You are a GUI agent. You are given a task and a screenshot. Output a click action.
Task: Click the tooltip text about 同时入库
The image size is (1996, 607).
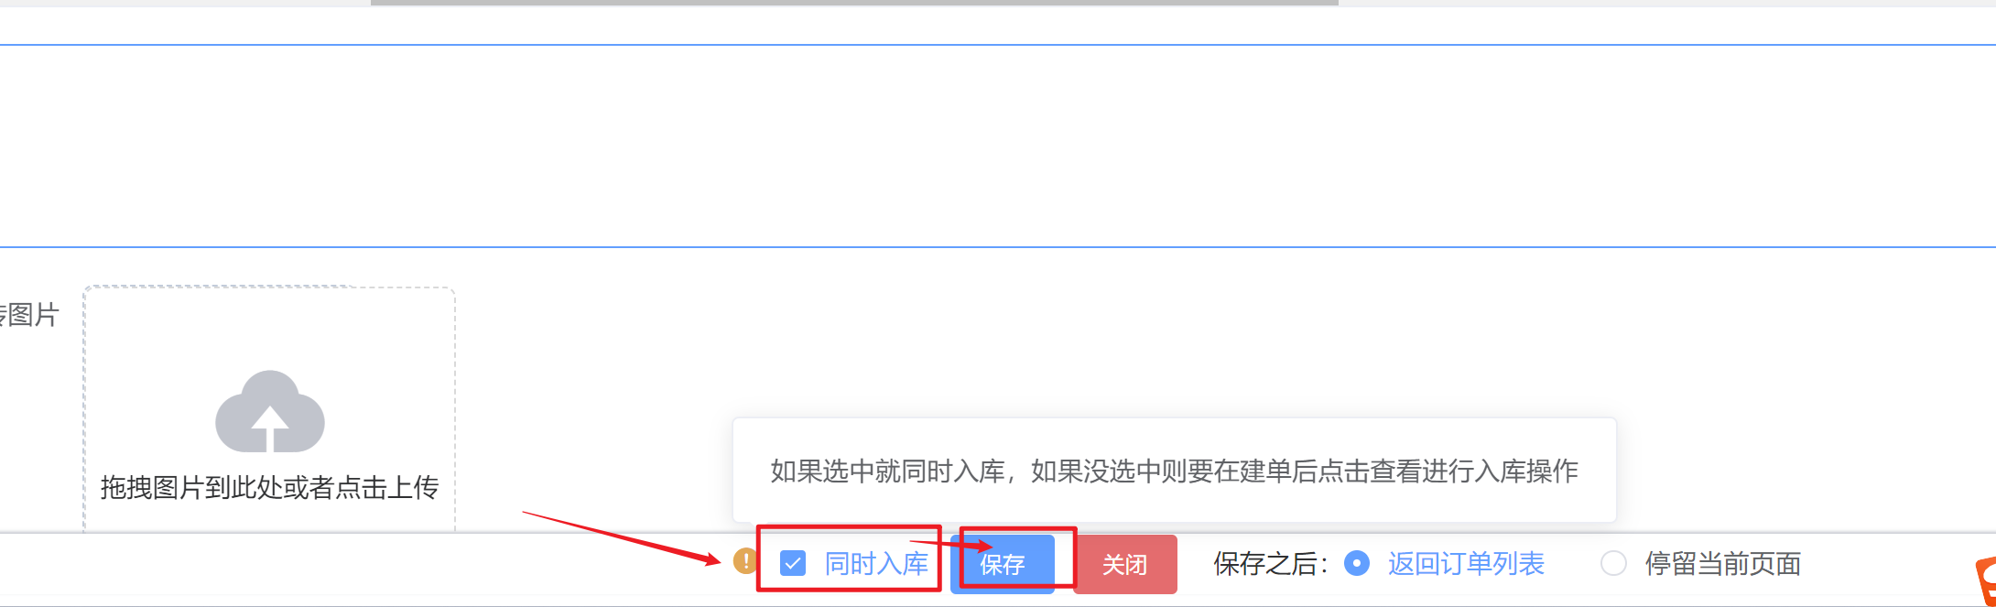pyautogui.click(x=1174, y=472)
